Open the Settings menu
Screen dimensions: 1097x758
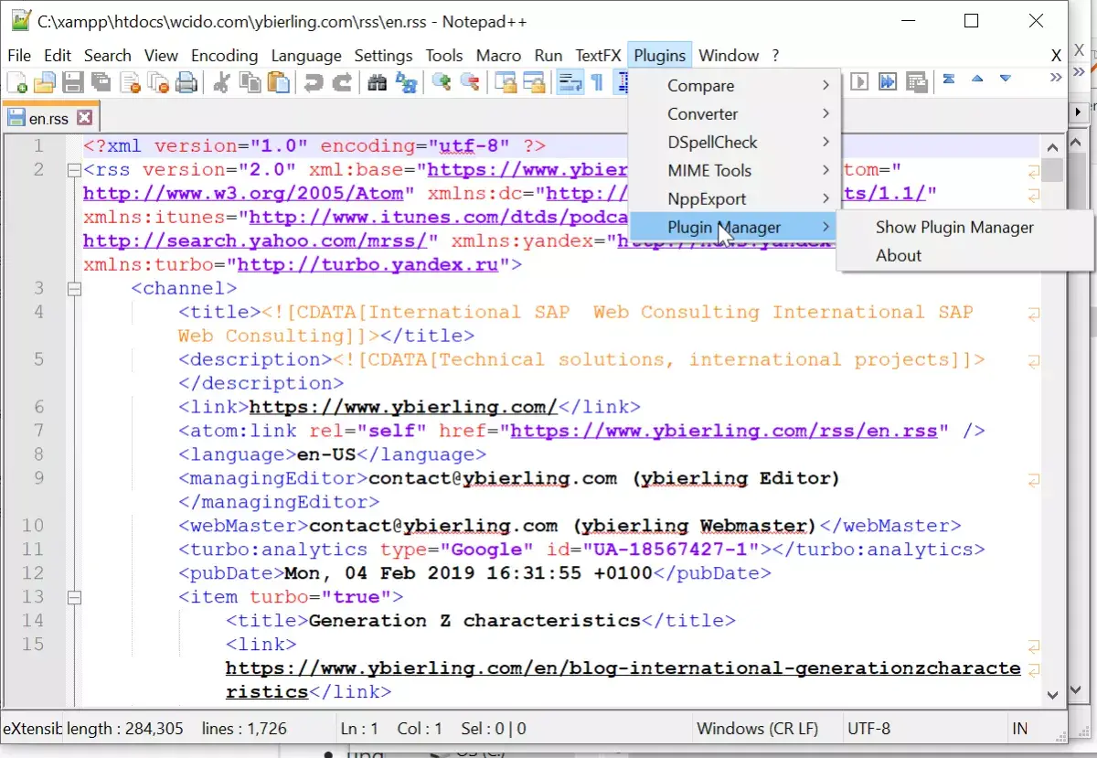tap(384, 56)
